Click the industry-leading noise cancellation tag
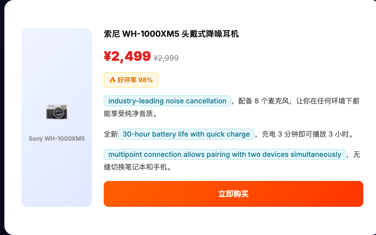The image size is (376, 235). pyautogui.click(x=167, y=101)
